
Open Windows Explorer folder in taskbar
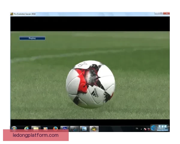click(x=36, y=129)
